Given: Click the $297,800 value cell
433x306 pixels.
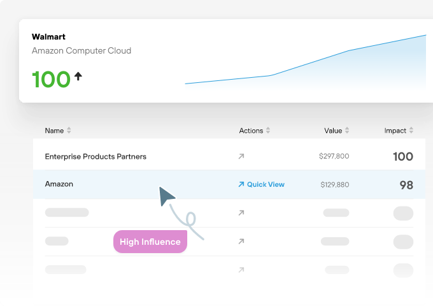Looking at the screenshot, I should click(x=334, y=156).
